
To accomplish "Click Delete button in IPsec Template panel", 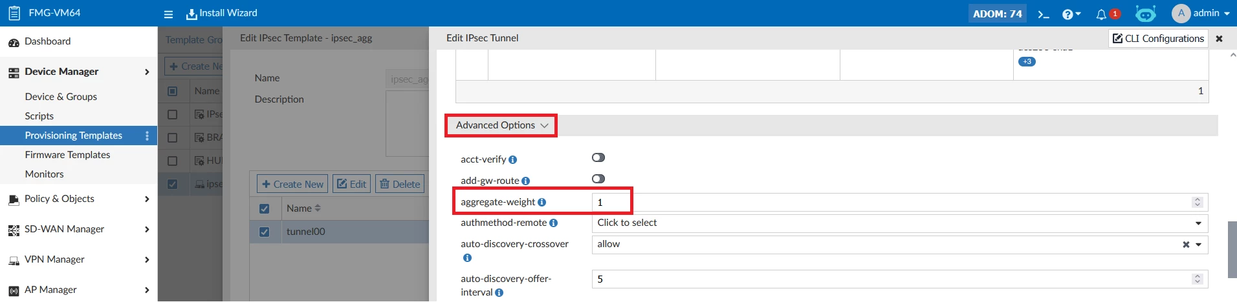I will [x=400, y=184].
